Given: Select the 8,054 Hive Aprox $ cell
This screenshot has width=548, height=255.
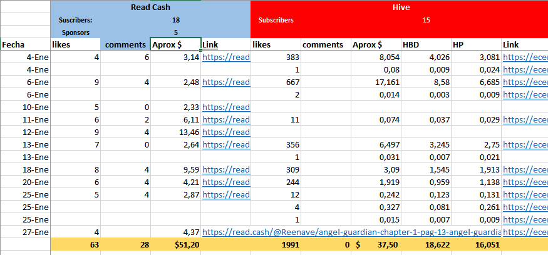Looking at the screenshot, I should point(376,57).
